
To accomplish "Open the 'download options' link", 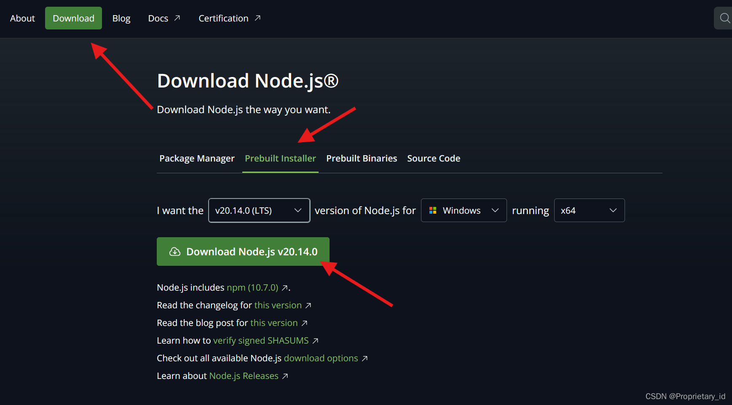I will (321, 358).
